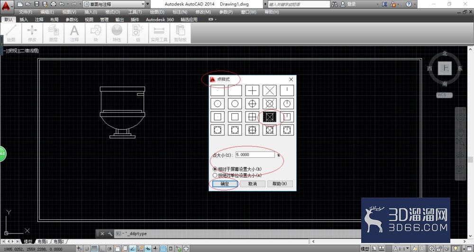The height and width of the screenshot is (252, 474).
Task: Toggle object snap in status bar
Action: [x=117, y=249]
